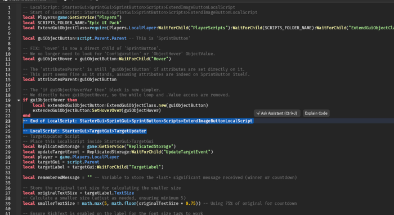Click the 'local updateTargetEvent = ReplicatedStorage:WaitForChild' line
The image size is (394, 215).
[118, 152]
